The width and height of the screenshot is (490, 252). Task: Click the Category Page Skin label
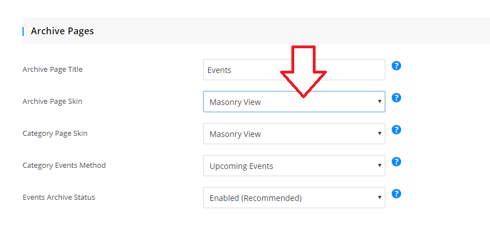55,134
